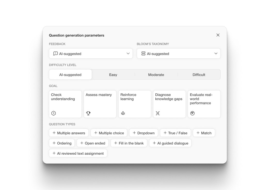The width and height of the screenshot is (269, 190).
Task: Add a True / False question type
Action: (x=175, y=133)
